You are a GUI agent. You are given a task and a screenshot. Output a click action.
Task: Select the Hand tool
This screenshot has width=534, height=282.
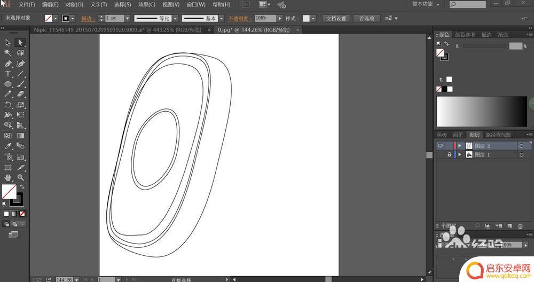pyautogui.click(x=8, y=177)
